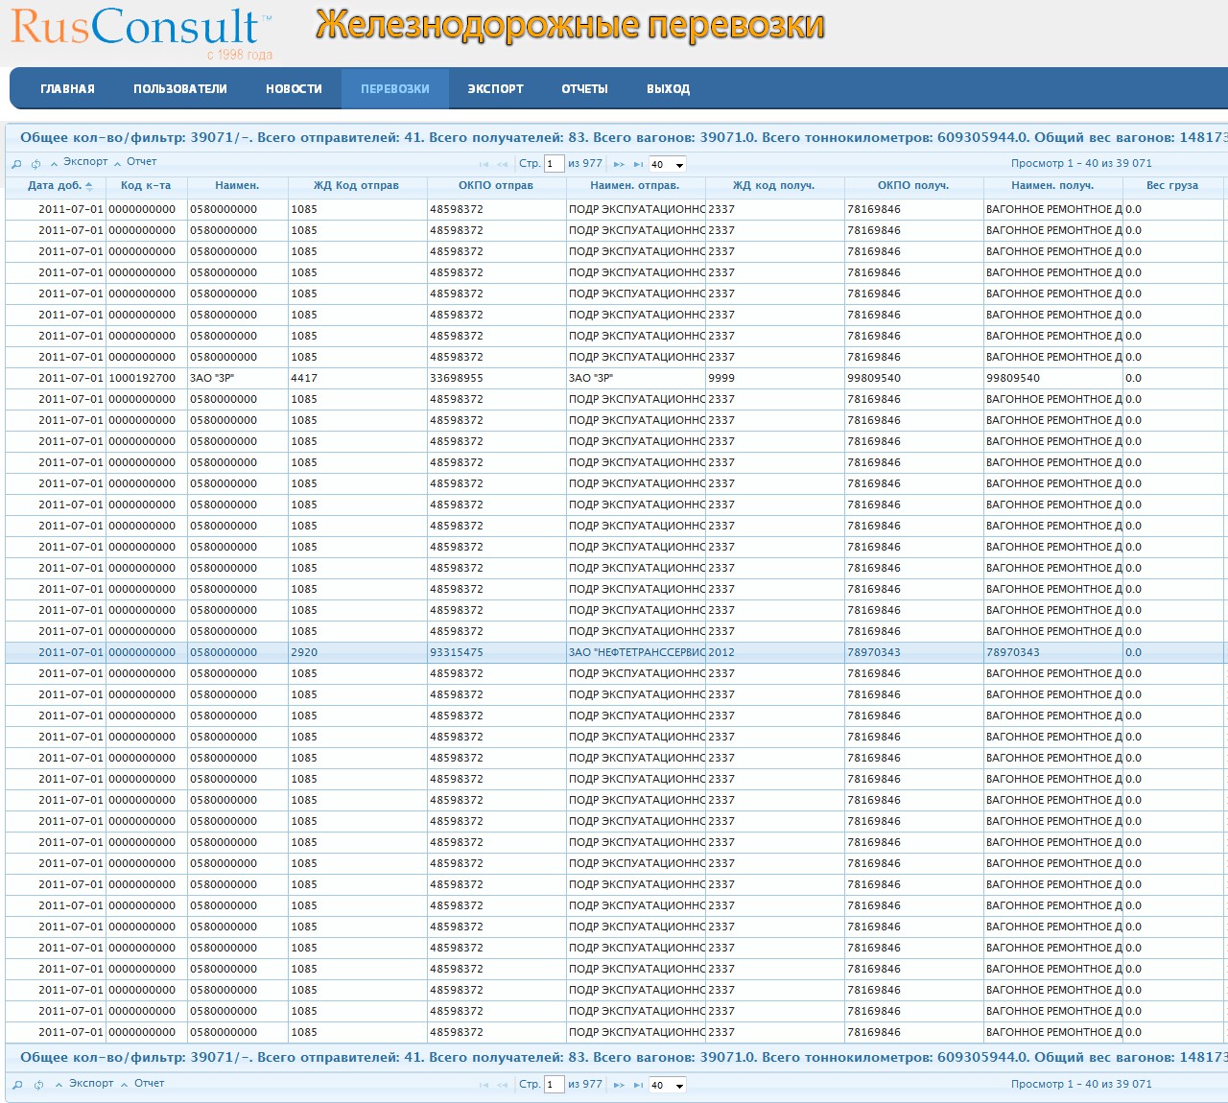Screen dimensions: 1228x1103
Task: Sort by Код к-та column header
Action: click(x=146, y=186)
